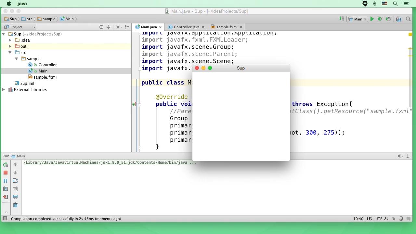Collapse the sample package

[17, 59]
